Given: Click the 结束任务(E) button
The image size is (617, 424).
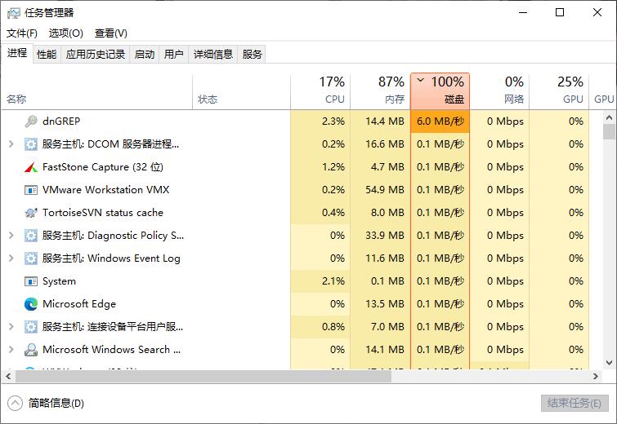Looking at the screenshot, I should tap(575, 403).
